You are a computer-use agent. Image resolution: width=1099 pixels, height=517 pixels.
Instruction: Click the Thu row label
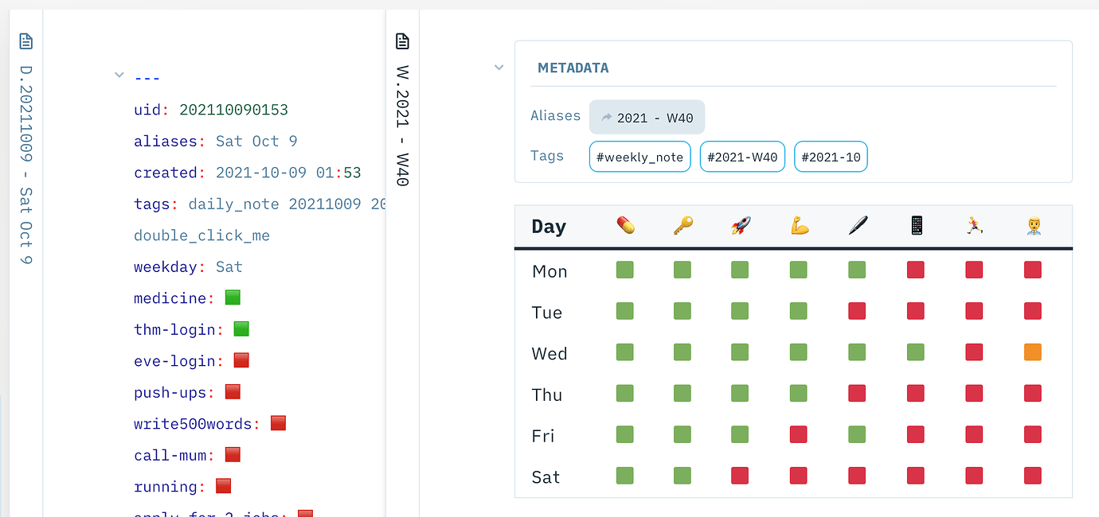pos(547,395)
